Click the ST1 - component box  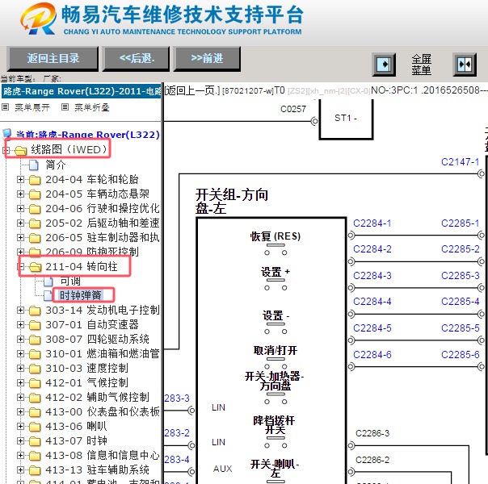[346, 119]
